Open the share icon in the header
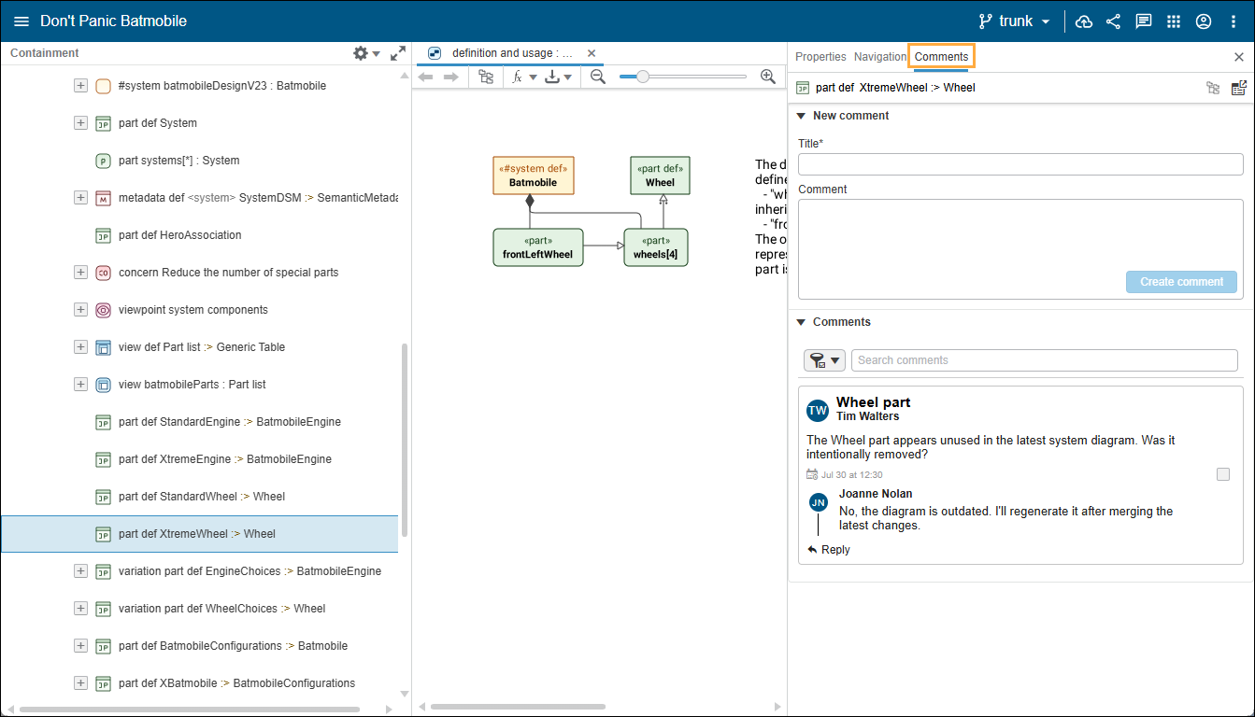Image resolution: width=1255 pixels, height=717 pixels. [1113, 21]
